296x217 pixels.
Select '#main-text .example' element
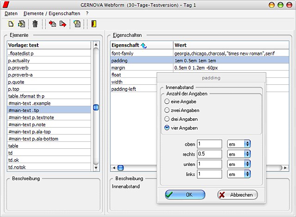49,103
